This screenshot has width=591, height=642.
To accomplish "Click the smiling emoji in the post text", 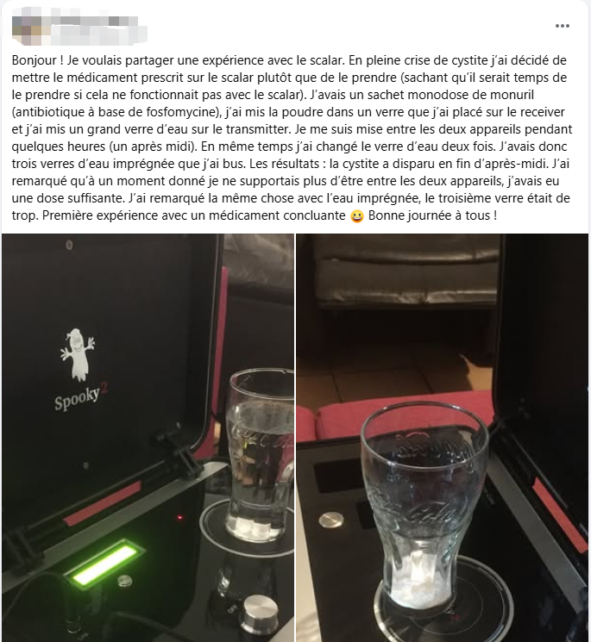I will pyautogui.click(x=357, y=215).
